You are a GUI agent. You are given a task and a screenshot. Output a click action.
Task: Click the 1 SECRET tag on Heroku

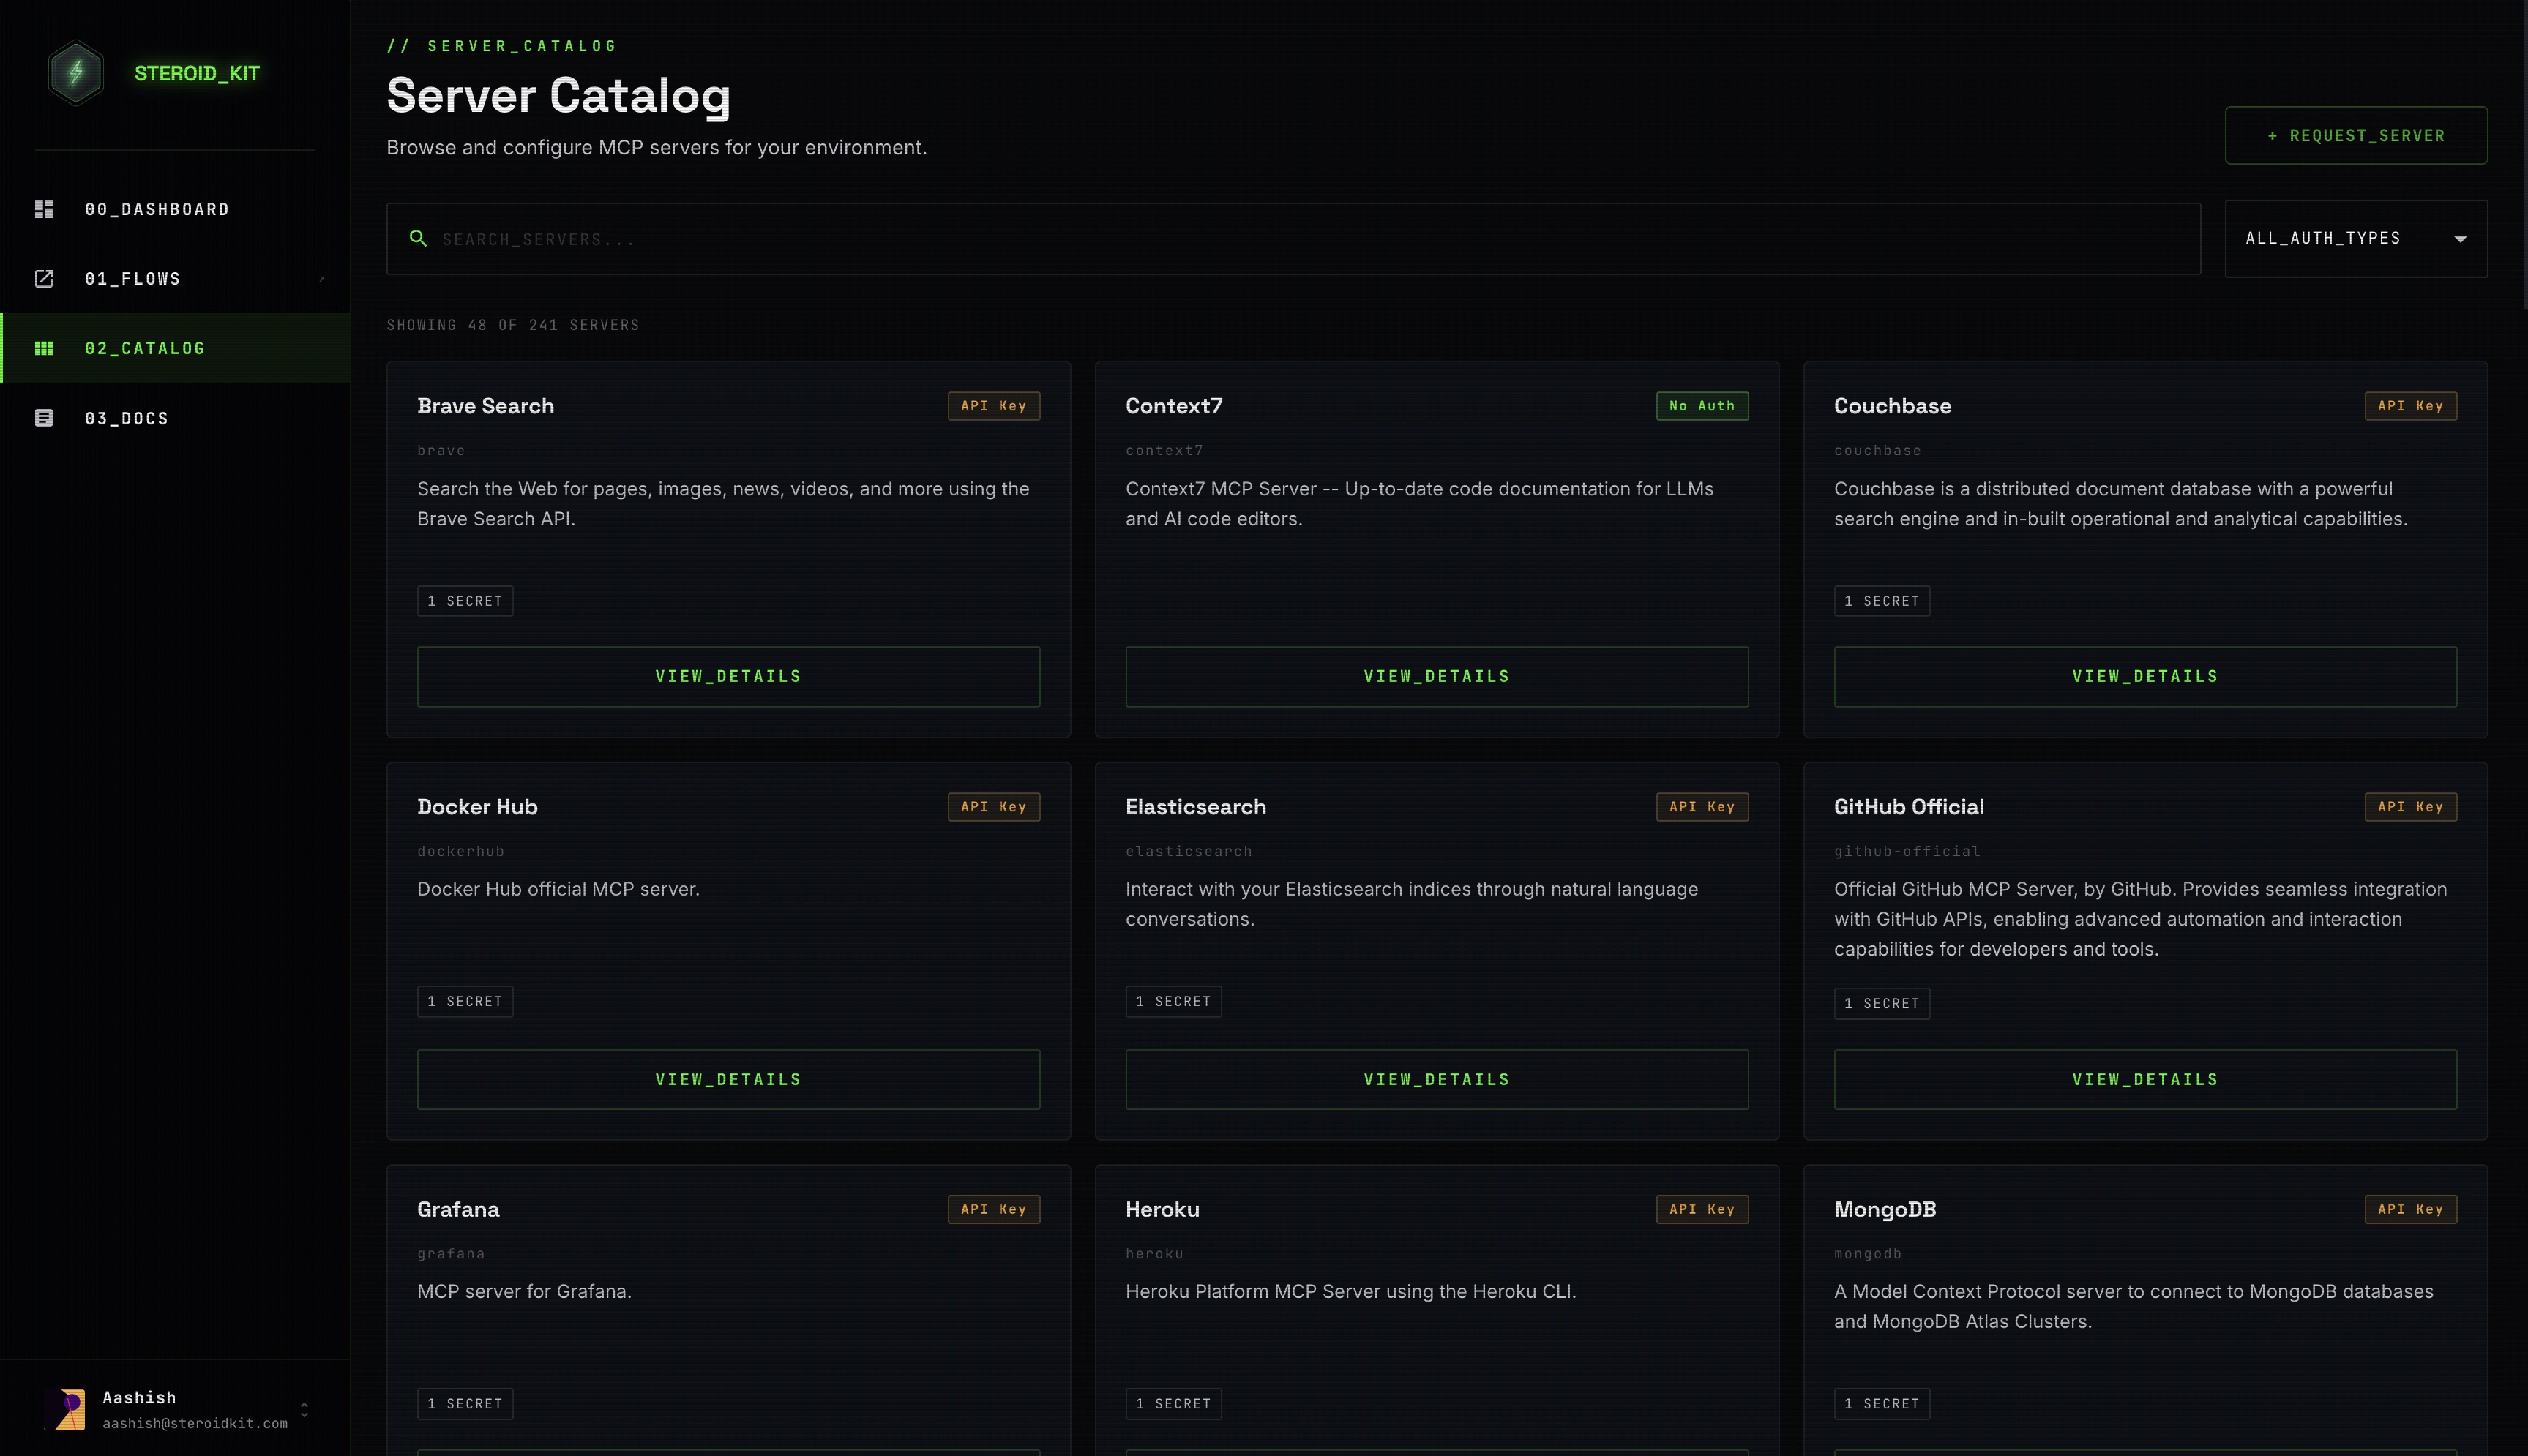click(1173, 1404)
